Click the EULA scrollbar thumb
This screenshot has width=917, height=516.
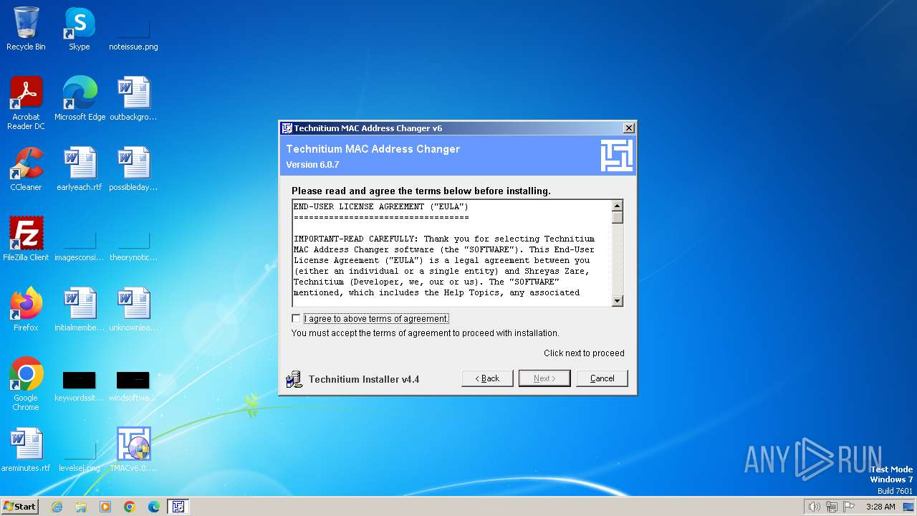pyautogui.click(x=618, y=217)
